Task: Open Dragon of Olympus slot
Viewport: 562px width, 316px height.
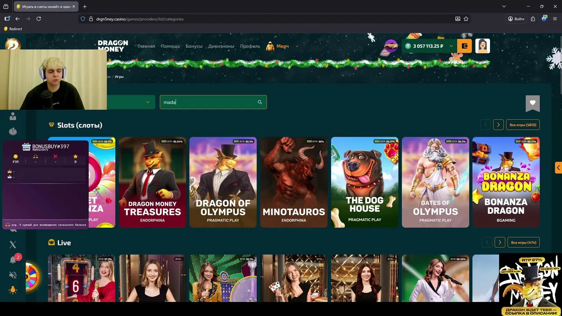Action: point(223,182)
